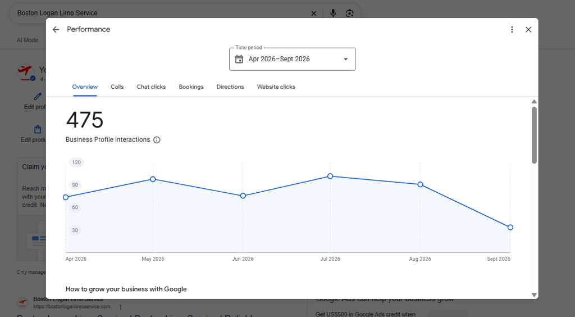Viewport: 575px width, 317px height.
Task: Start voice search with the microphone icon
Action: tap(333, 13)
